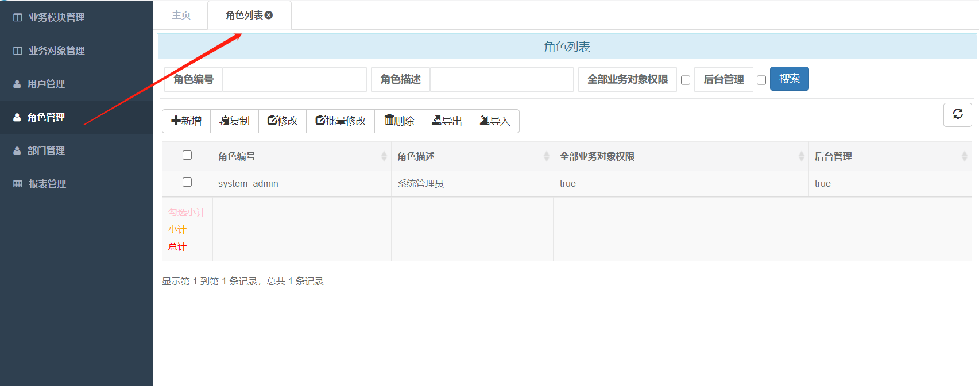This screenshot has width=979, height=386.
Task: Open 业务模块管理 menu item
Action: (77, 18)
